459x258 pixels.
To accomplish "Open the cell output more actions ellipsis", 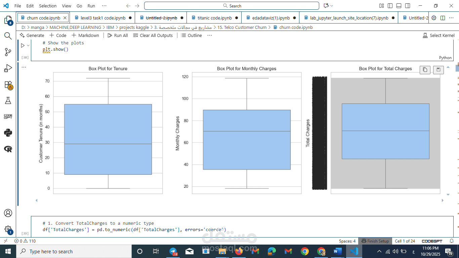I will coord(24,67).
